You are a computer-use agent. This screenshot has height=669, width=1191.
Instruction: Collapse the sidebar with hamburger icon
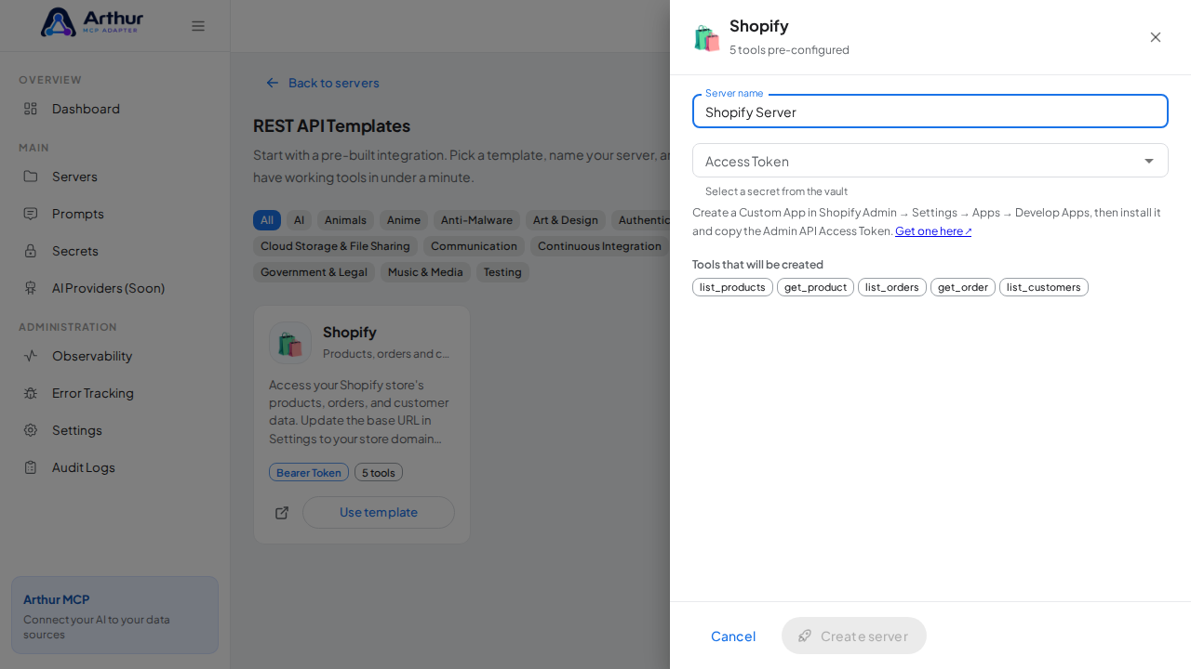point(198,26)
